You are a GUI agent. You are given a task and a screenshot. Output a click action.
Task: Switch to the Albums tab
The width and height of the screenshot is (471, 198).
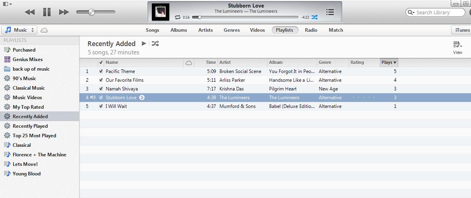pyautogui.click(x=178, y=30)
